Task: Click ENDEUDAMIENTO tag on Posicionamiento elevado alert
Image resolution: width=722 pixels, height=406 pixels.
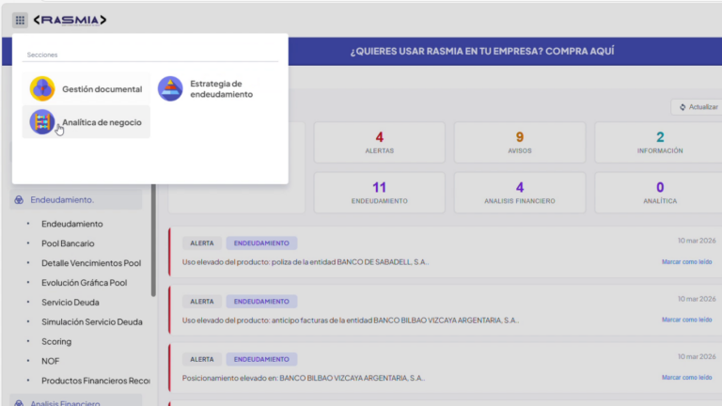Action: 261,359
